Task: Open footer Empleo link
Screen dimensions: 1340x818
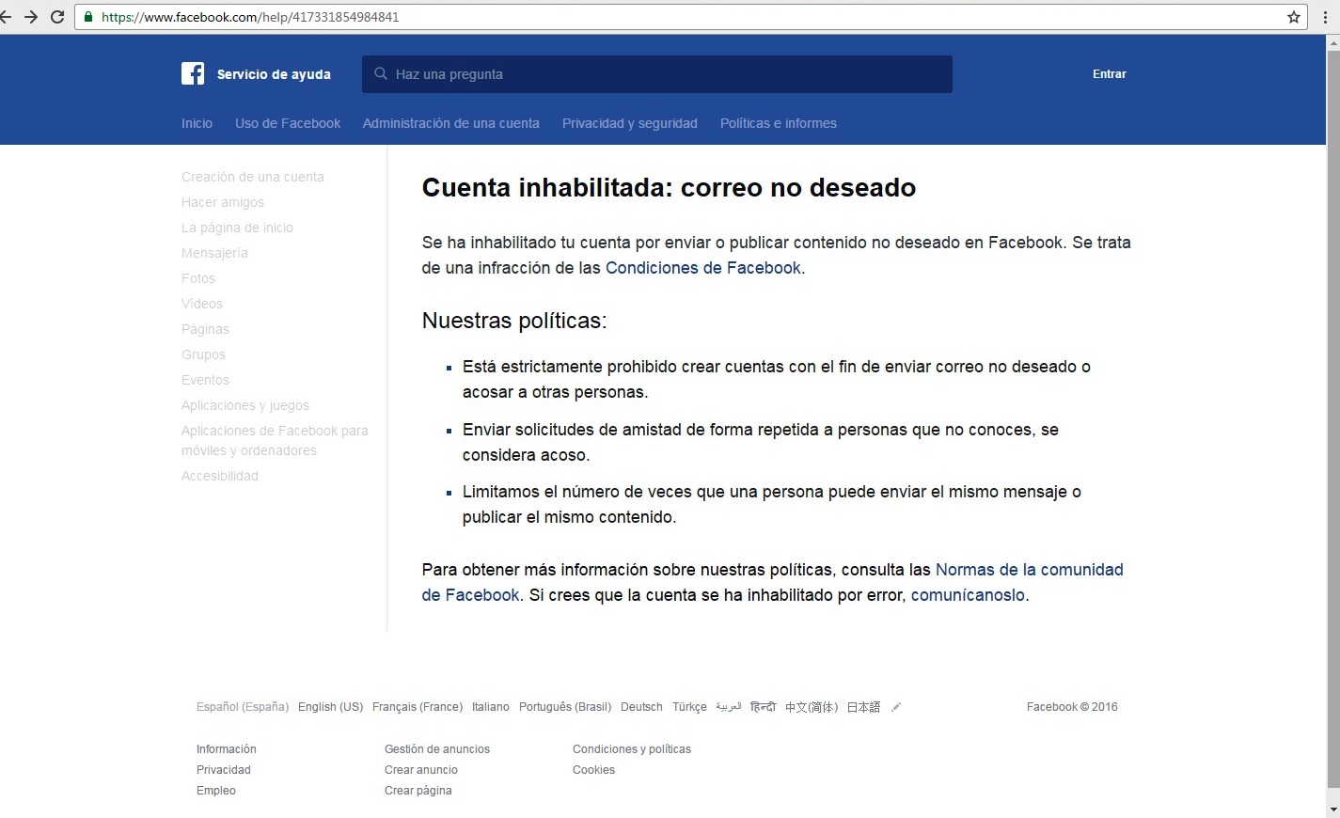Action: click(x=216, y=791)
